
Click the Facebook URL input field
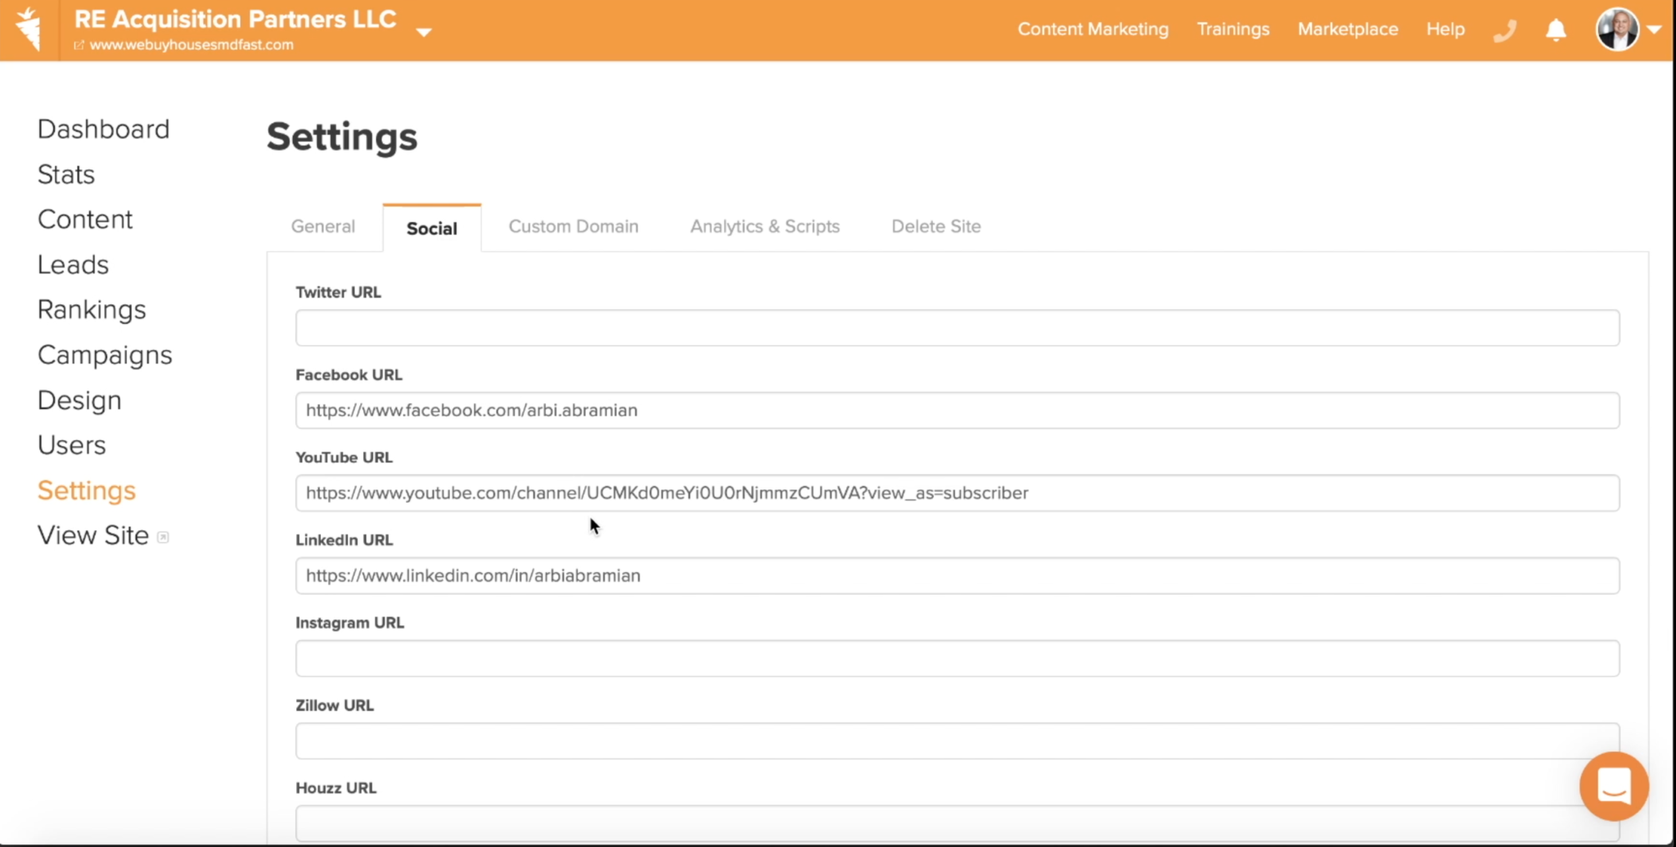pos(957,410)
